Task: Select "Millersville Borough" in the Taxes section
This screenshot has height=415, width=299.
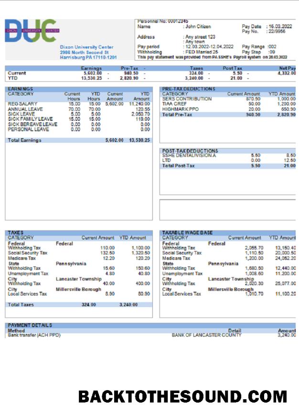Action: click(x=78, y=289)
